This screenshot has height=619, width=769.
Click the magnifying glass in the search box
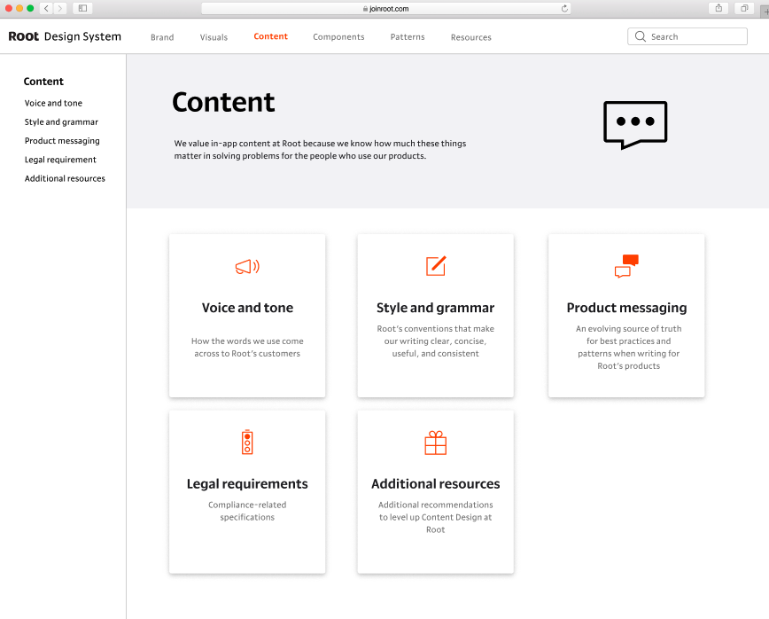(x=640, y=36)
